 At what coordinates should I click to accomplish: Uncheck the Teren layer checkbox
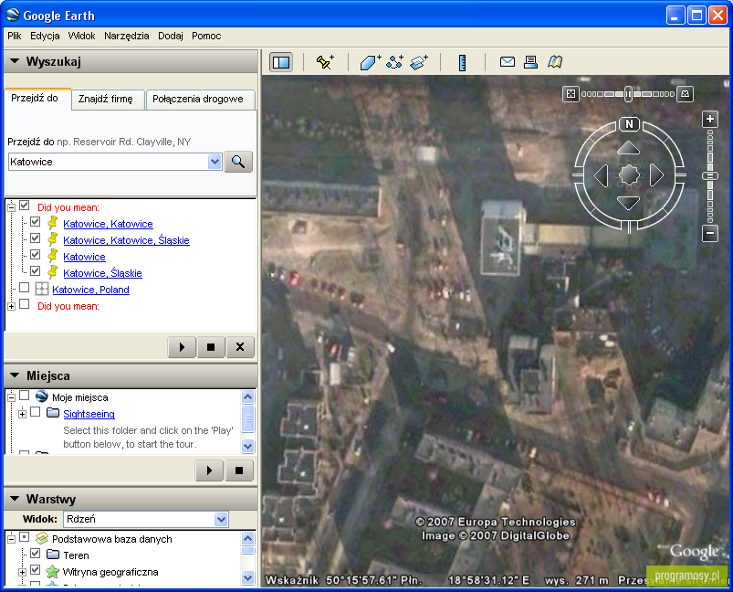coord(35,553)
